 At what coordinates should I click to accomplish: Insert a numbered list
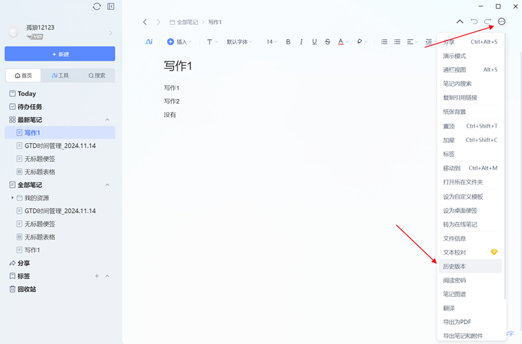[397, 42]
